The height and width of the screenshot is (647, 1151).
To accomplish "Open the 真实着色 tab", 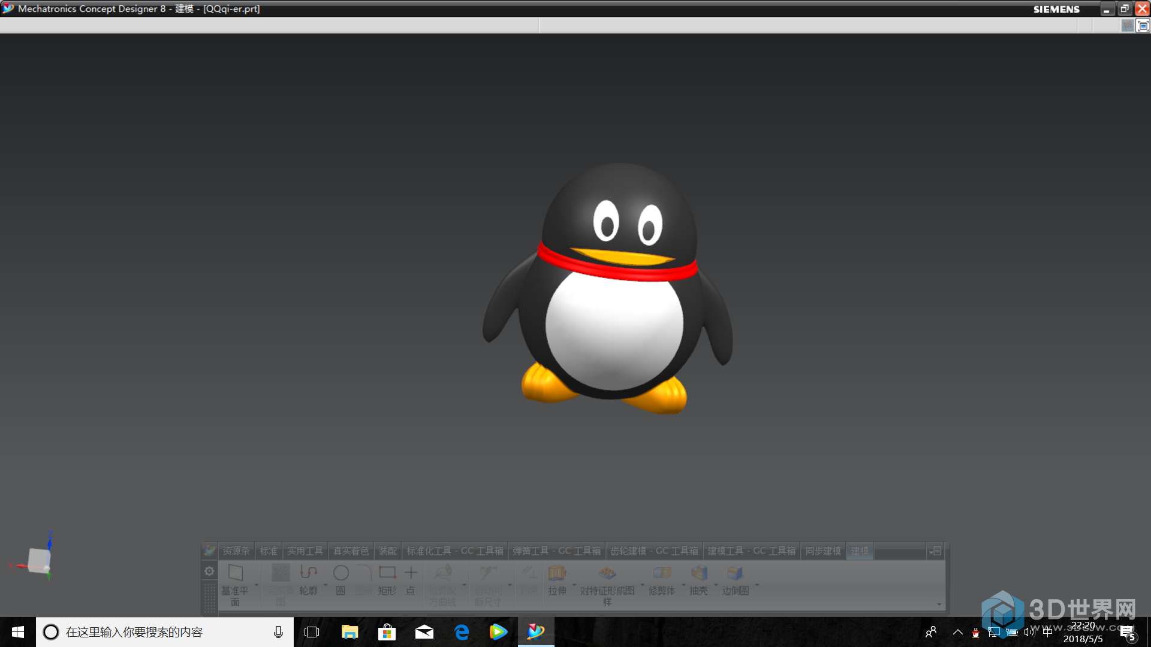I will 351,551.
